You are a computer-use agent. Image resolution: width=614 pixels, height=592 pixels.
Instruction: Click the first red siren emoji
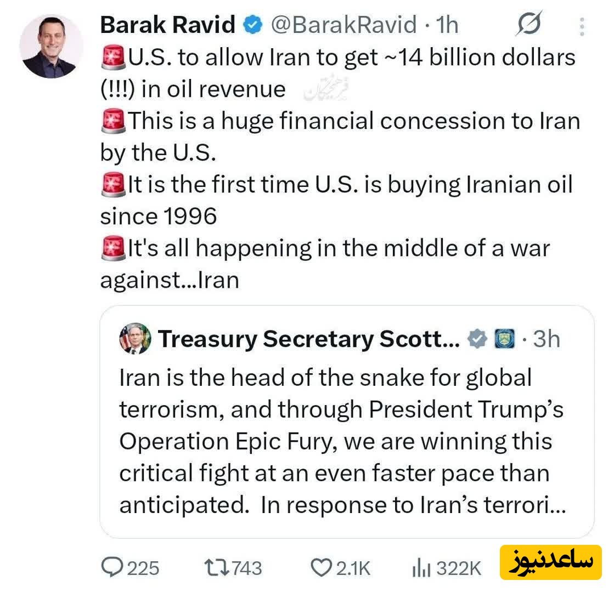pyautogui.click(x=112, y=58)
